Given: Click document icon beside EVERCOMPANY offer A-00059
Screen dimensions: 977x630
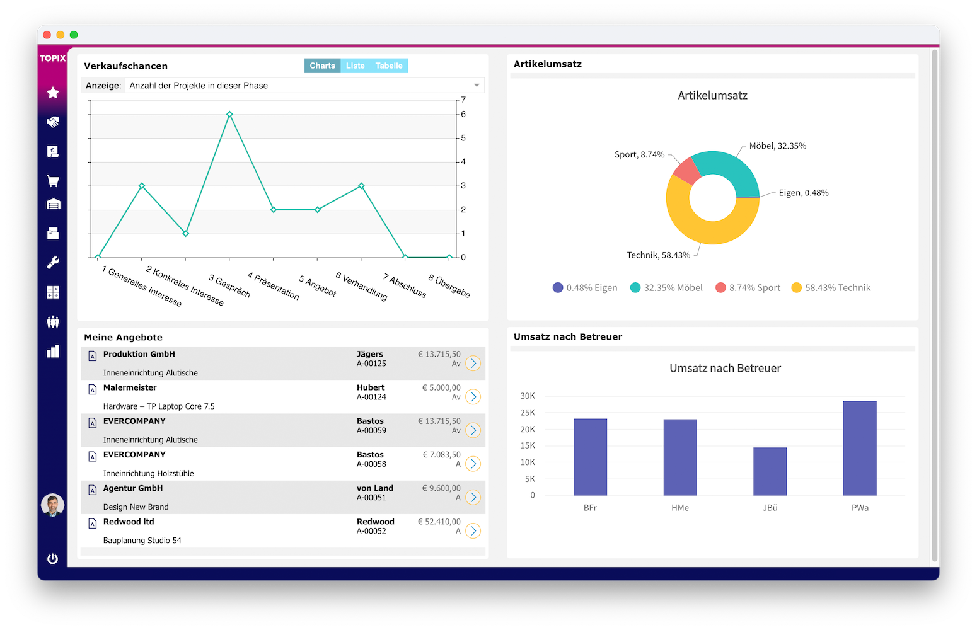Looking at the screenshot, I should (93, 423).
